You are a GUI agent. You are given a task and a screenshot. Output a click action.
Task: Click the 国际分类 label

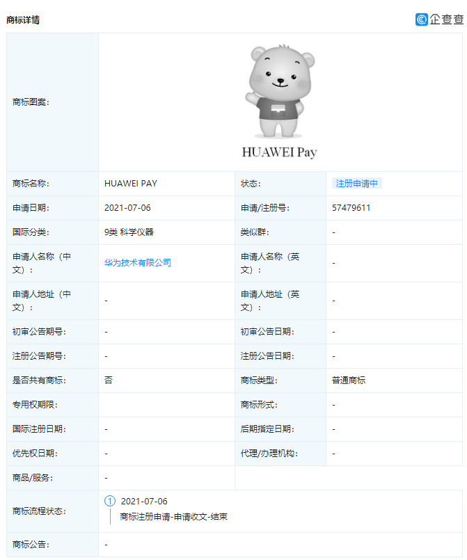click(x=31, y=232)
